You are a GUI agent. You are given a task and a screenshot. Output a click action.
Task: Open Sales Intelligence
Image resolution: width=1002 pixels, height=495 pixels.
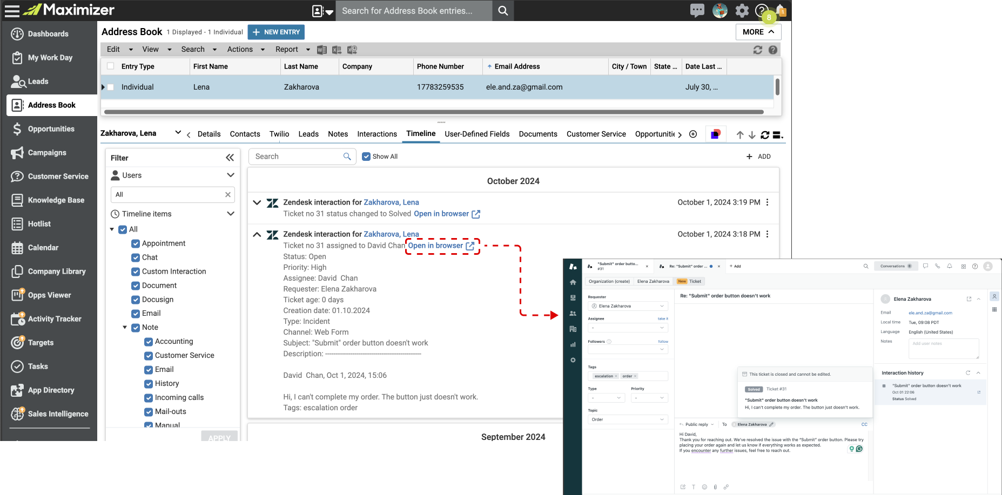click(49, 414)
